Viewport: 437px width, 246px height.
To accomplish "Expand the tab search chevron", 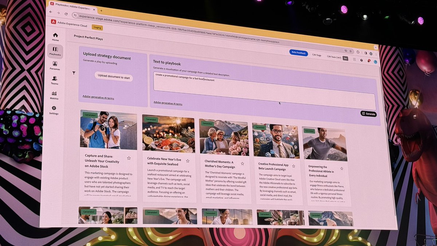I will pos(376,47).
